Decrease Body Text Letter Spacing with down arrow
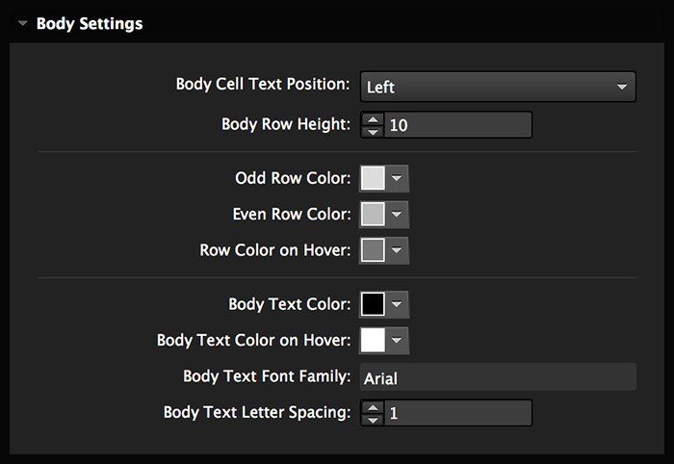674x464 pixels. point(373,419)
